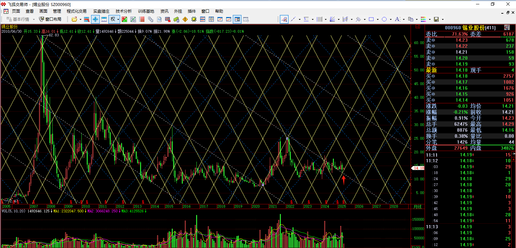The image size is (516, 248).
Task: Click the 窗口布局 button
Action: [50, 19]
